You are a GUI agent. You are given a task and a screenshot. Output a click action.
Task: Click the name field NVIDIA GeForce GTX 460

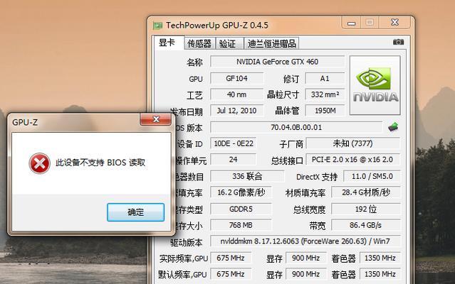tap(278, 62)
